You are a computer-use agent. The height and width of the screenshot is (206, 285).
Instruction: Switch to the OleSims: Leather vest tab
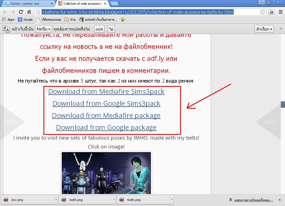tap(27, 3)
